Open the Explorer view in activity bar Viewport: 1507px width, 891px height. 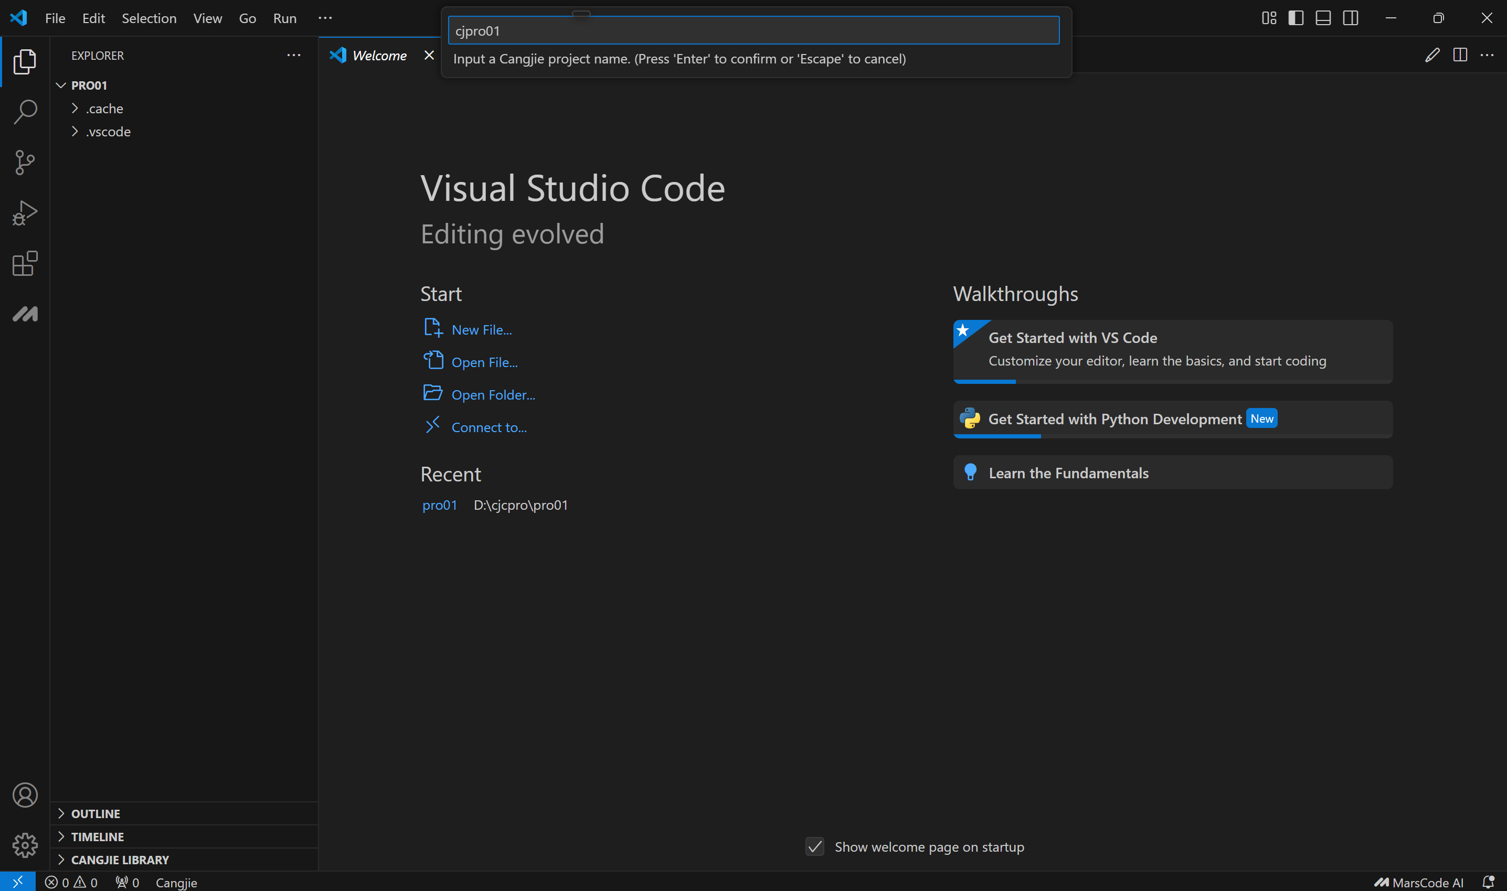coord(25,62)
